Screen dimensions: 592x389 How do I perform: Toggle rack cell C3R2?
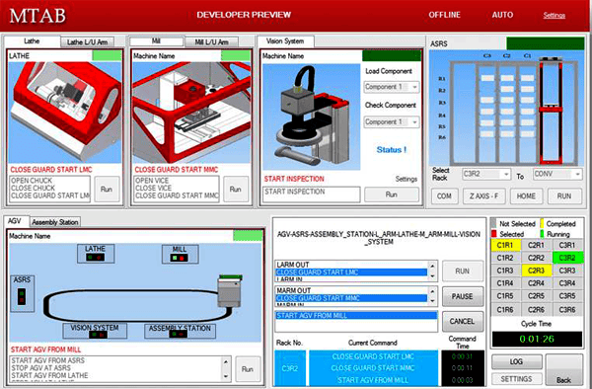click(567, 258)
